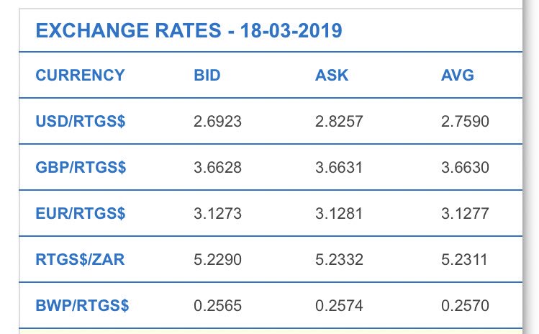
Task: Click USD bid rate 2.6923
Action: coord(217,122)
